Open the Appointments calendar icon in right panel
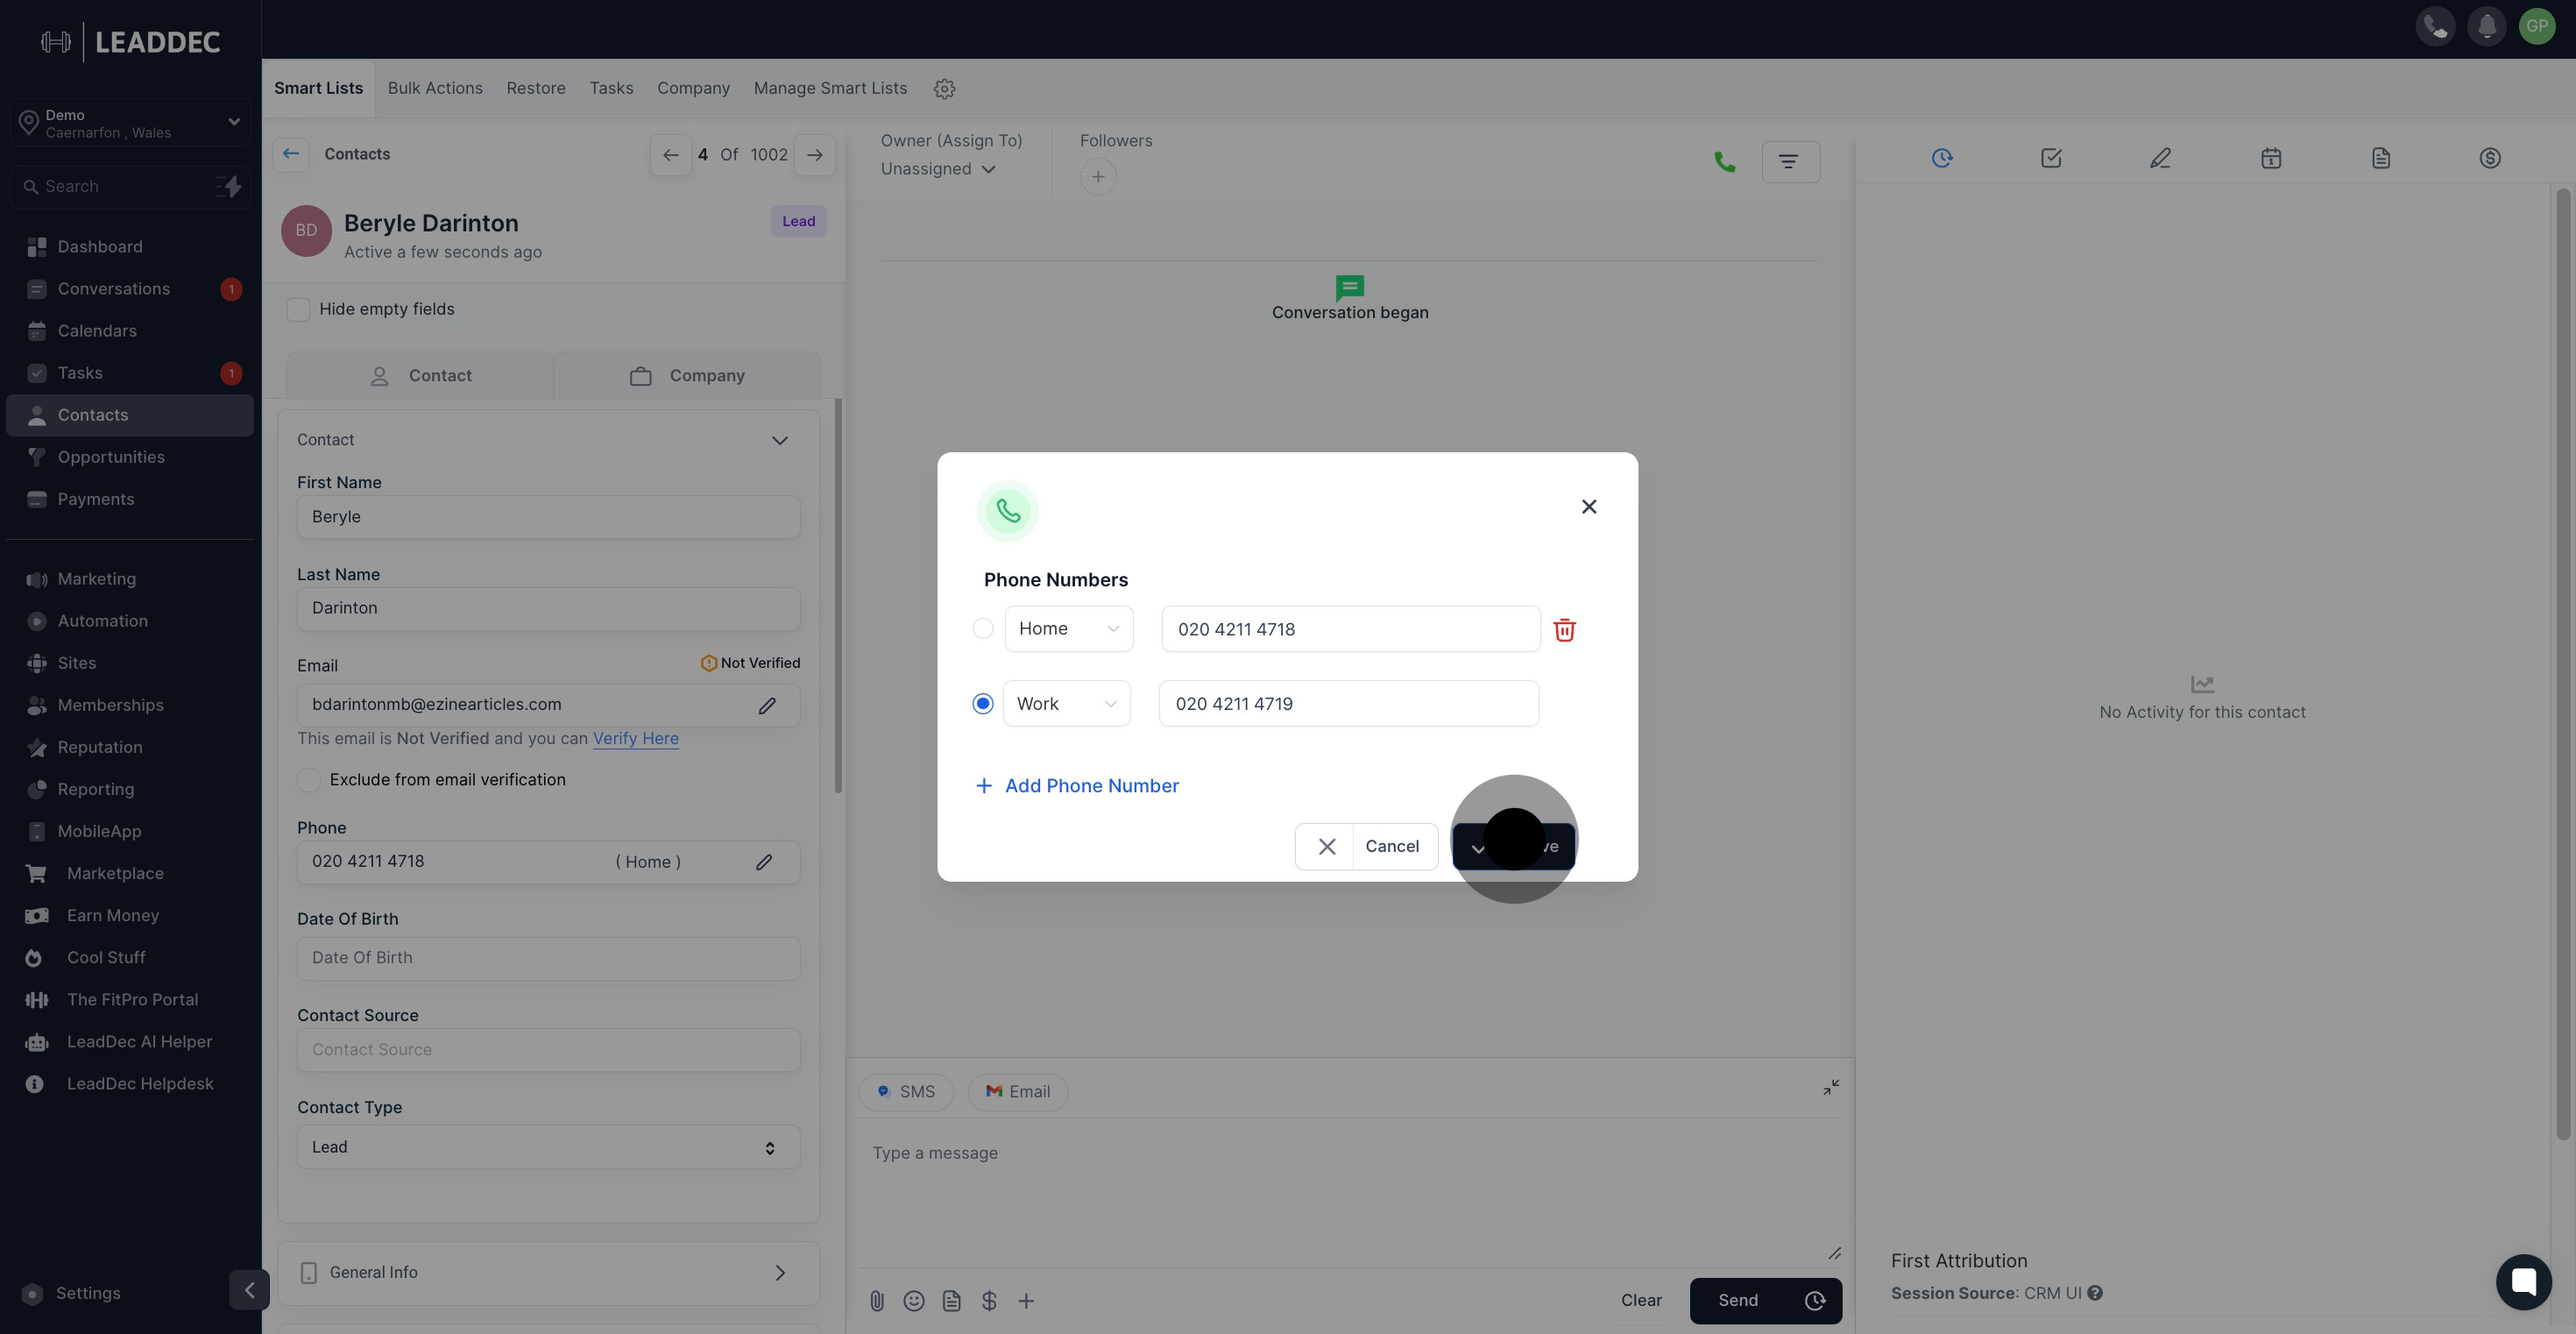 (x=2271, y=158)
